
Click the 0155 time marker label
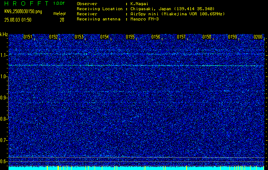130,37
